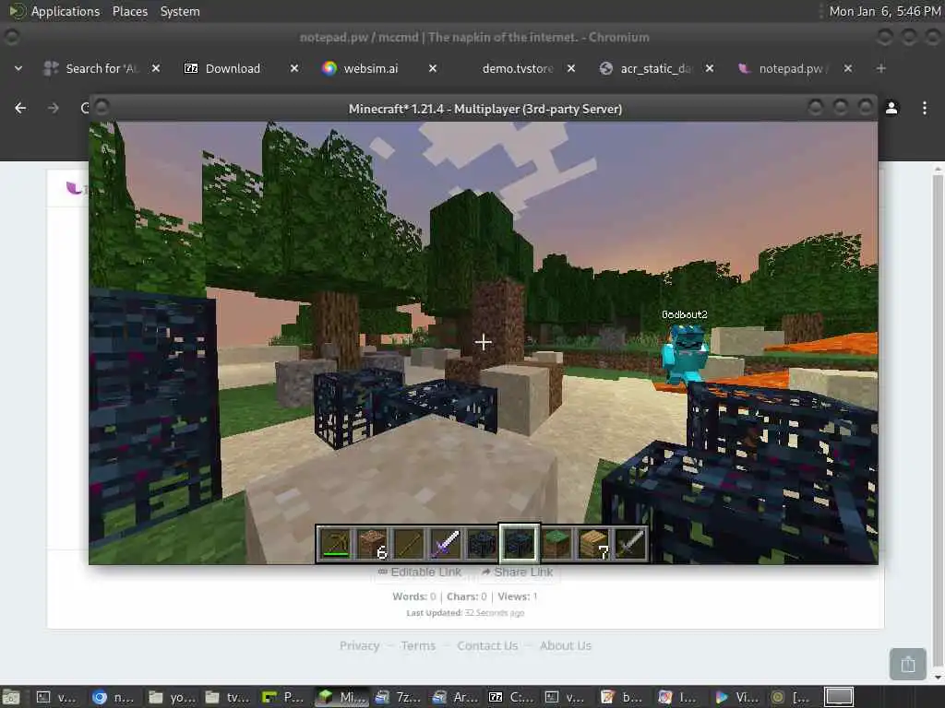Click the Editable Link button on notepad.pw

[420, 572]
